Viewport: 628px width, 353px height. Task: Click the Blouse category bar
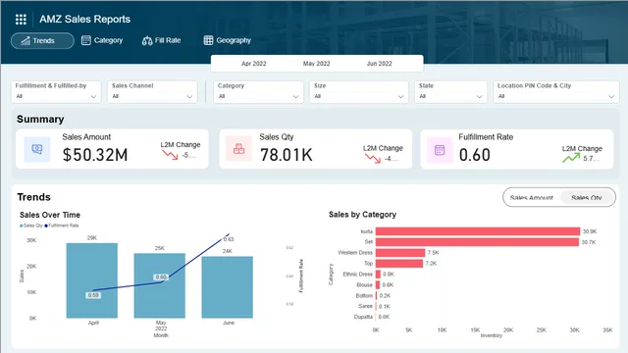coord(378,285)
